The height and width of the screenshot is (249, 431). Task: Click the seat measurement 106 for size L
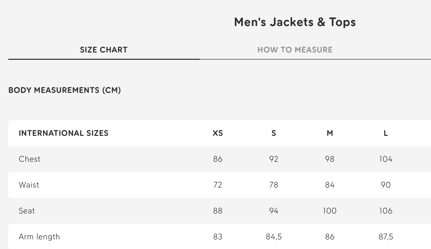(x=386, y=211)
